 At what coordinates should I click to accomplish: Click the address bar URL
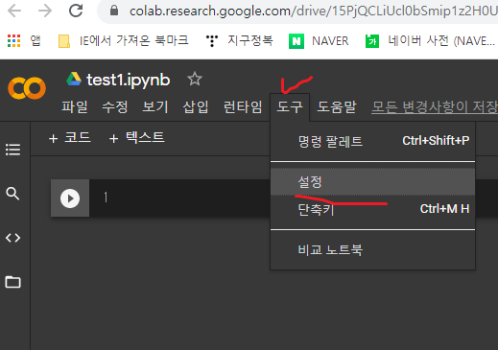click(x=313, y=11)
